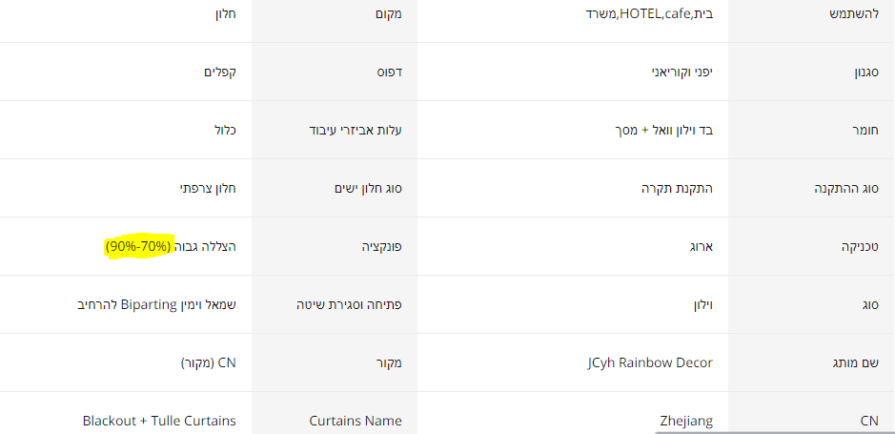Select the 'פתיחה וסגירת שיטה' label
This screenshot has width=895, height=434.
tap(349, 305)
